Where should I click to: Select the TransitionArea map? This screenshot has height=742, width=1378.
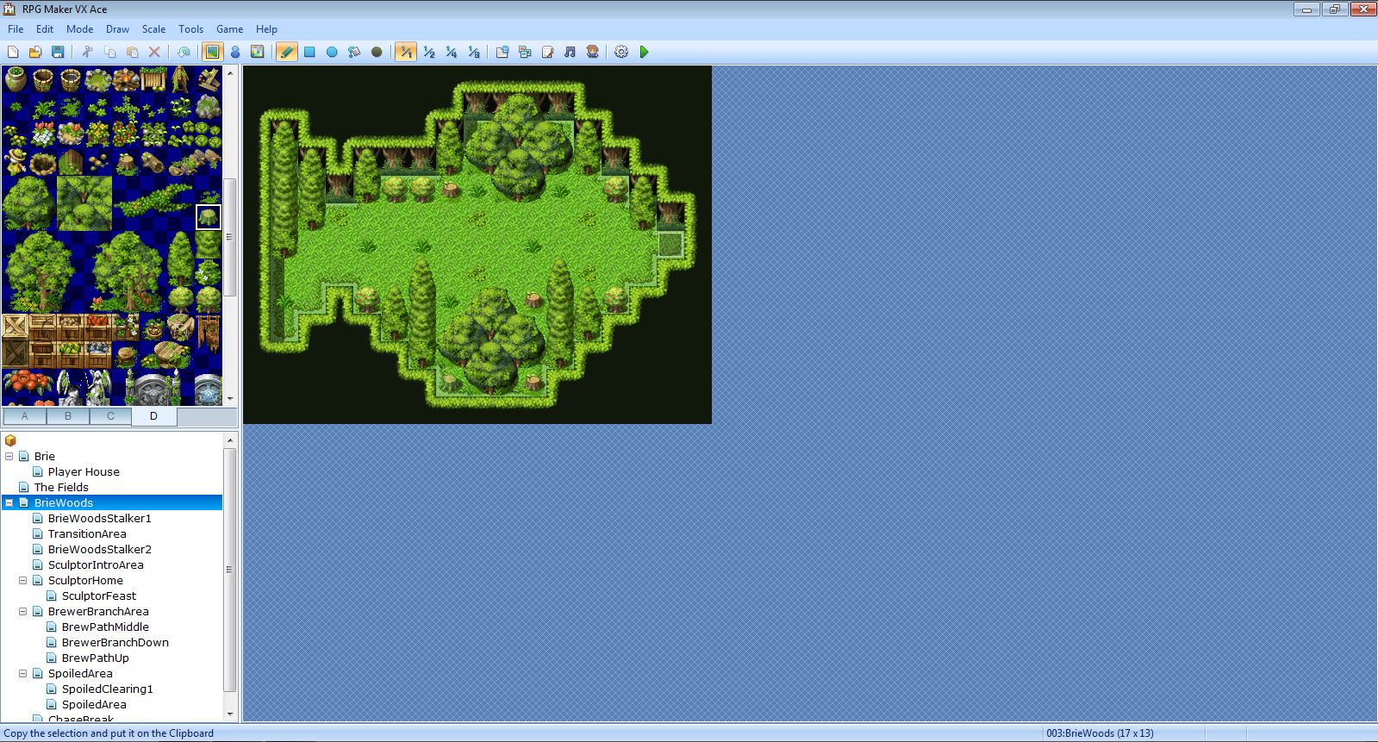pos(87,533)
